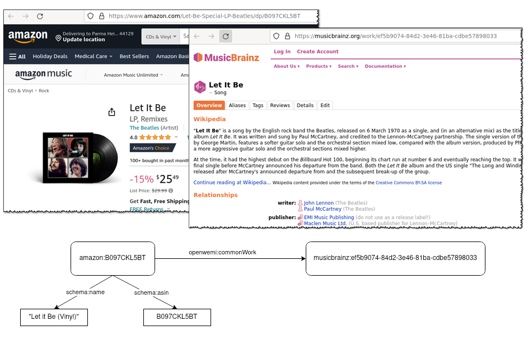The height and width of the screenshot is (339, 528).
Task: Expand the Amazon Music Unlimited menu
Action: pos(133,75)
